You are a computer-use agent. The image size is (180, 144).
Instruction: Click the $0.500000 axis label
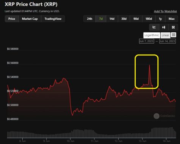(13, 105)
